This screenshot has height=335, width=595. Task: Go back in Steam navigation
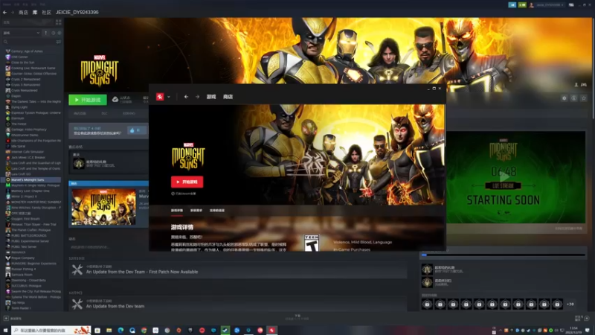click(4, 13)
